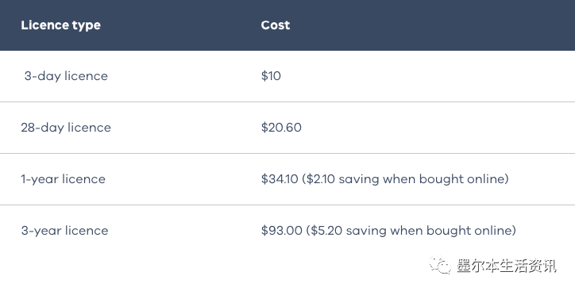The image size is (575, 291).
Task: Click the $20.60 cost value
Action: coord(281,128)
